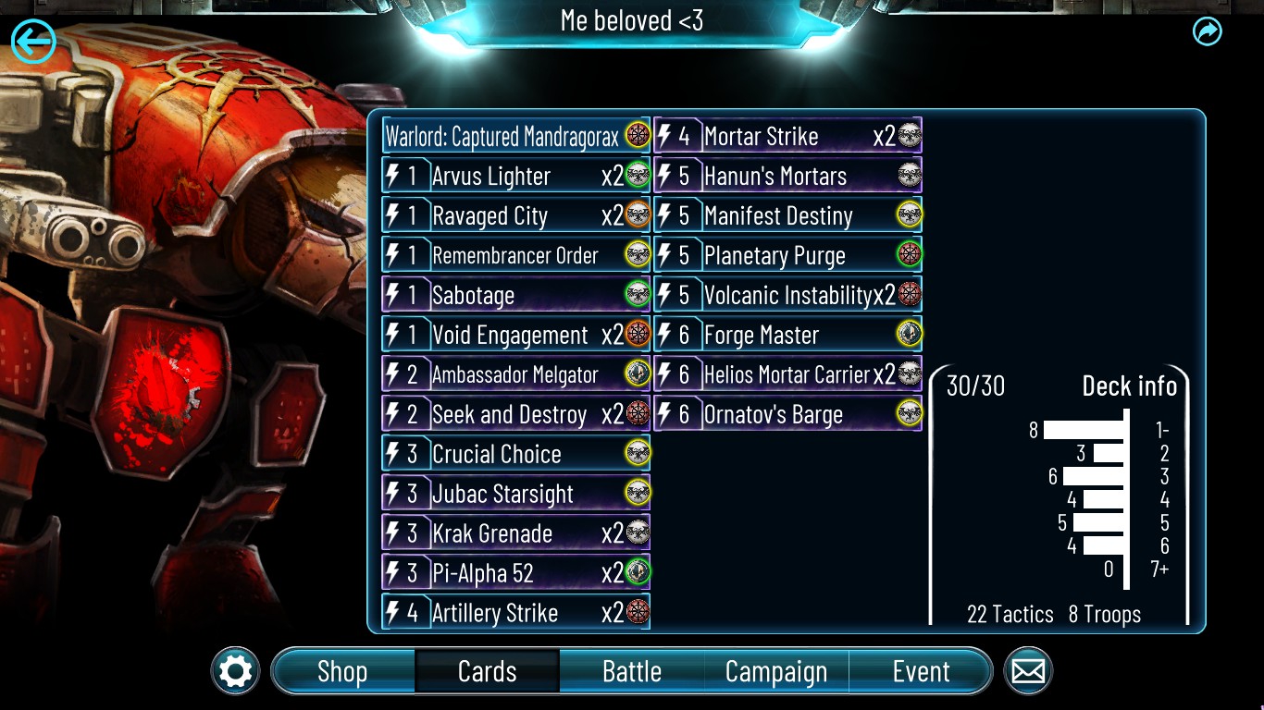Tap the faction icon on Ravaged City
This screenshot has height=710, width=1264.
click(638, 215)
